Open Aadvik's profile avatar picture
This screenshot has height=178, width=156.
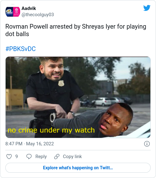(x=13, y=12)
